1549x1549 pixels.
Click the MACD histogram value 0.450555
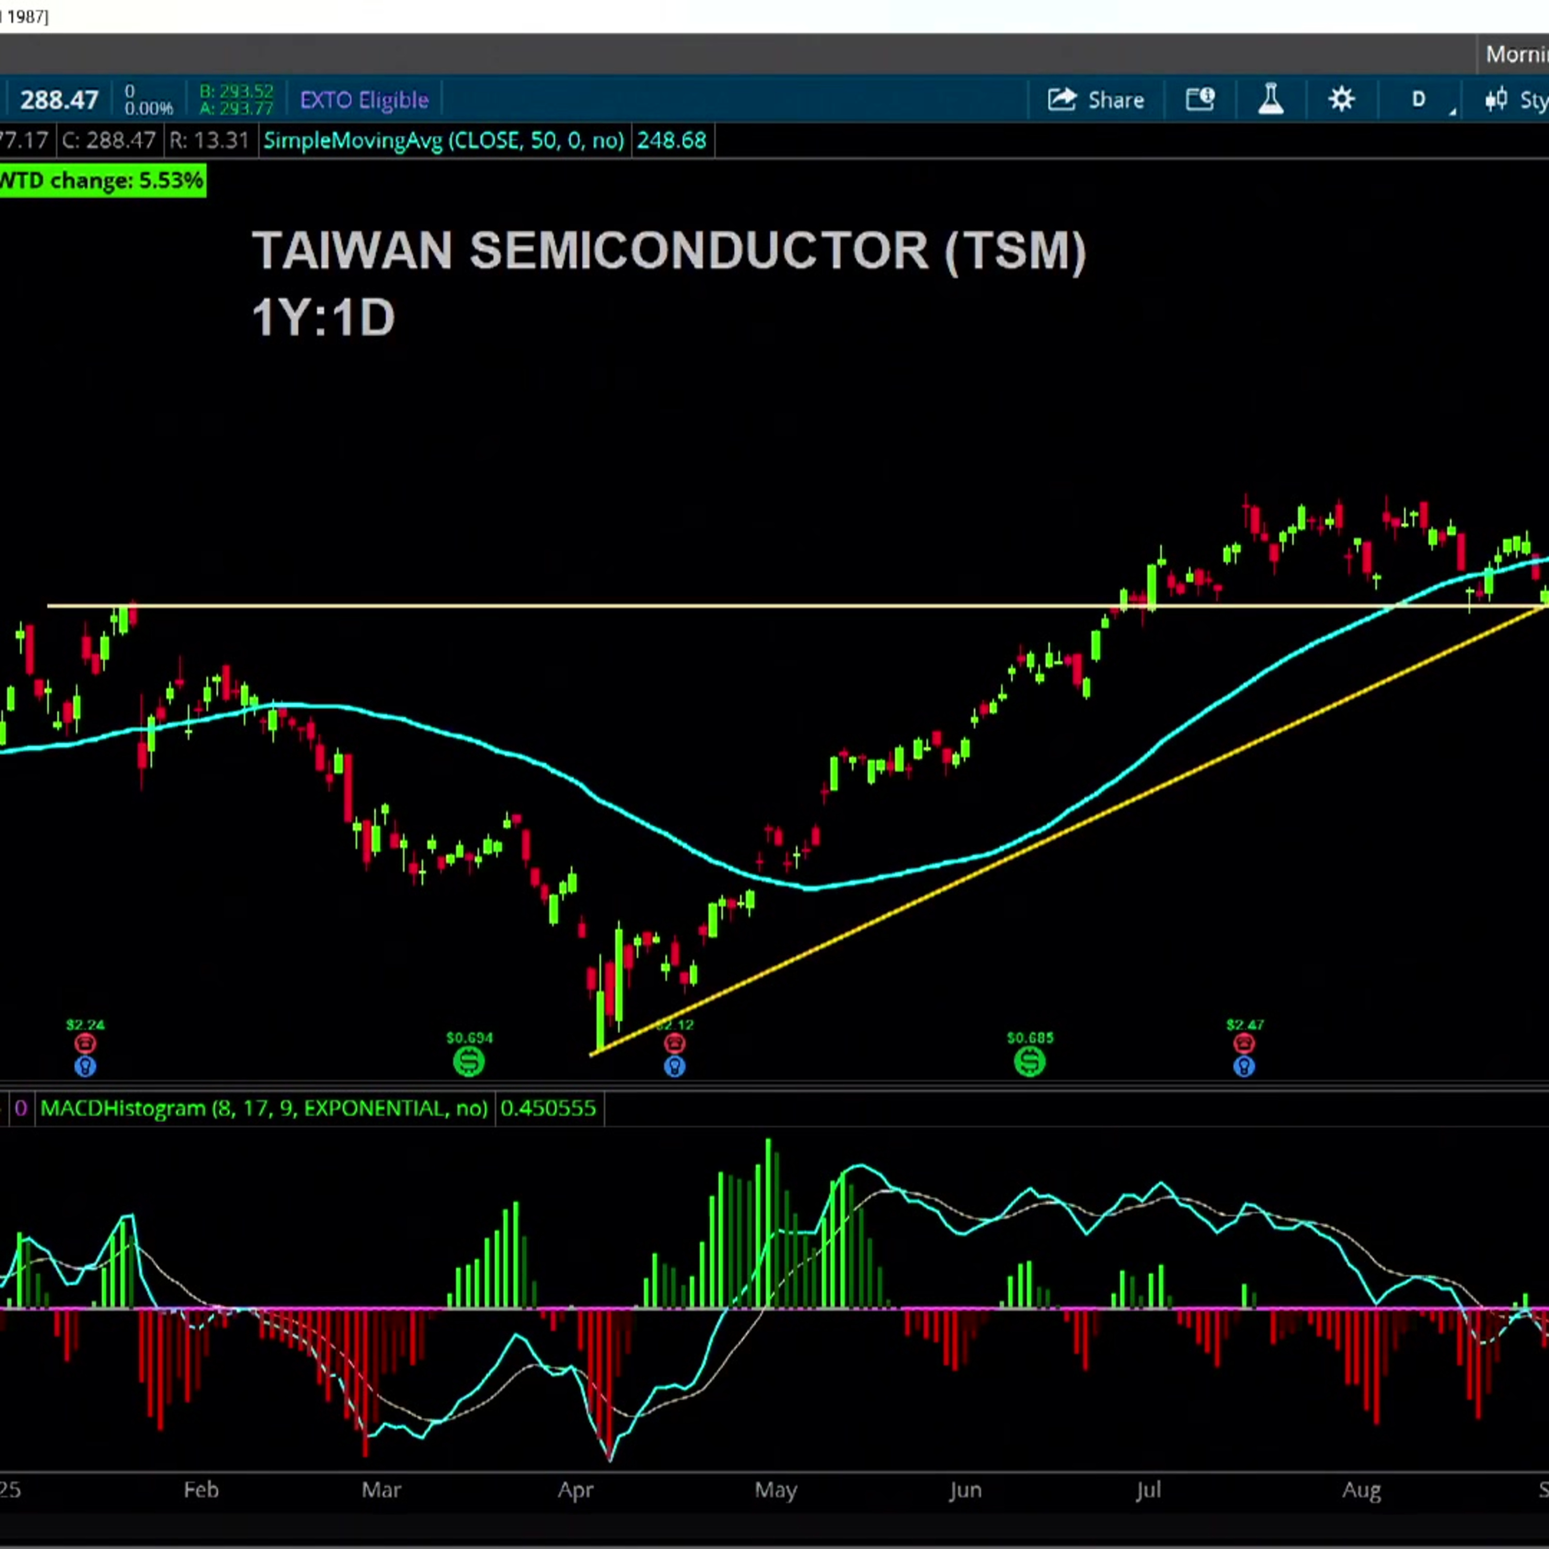548,1108
